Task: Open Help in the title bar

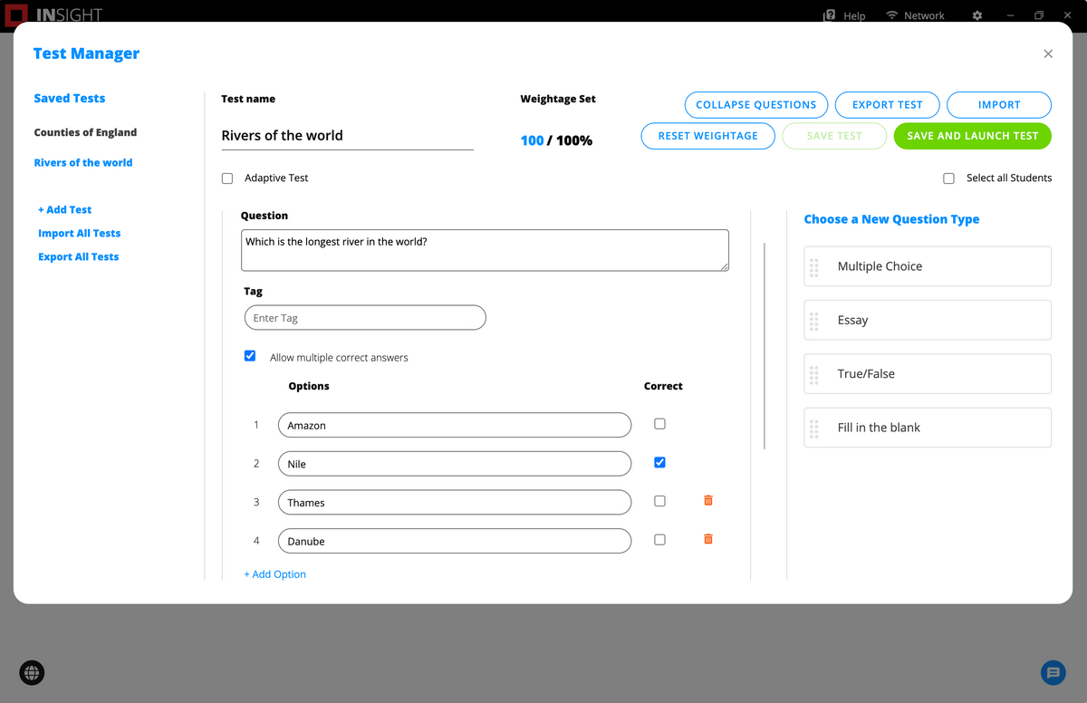Action: [844, 15]
